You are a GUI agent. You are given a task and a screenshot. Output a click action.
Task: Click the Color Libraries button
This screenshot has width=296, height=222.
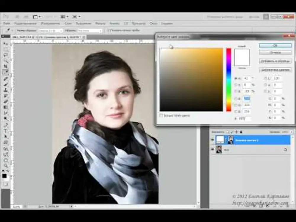click(x=275, y=70)
